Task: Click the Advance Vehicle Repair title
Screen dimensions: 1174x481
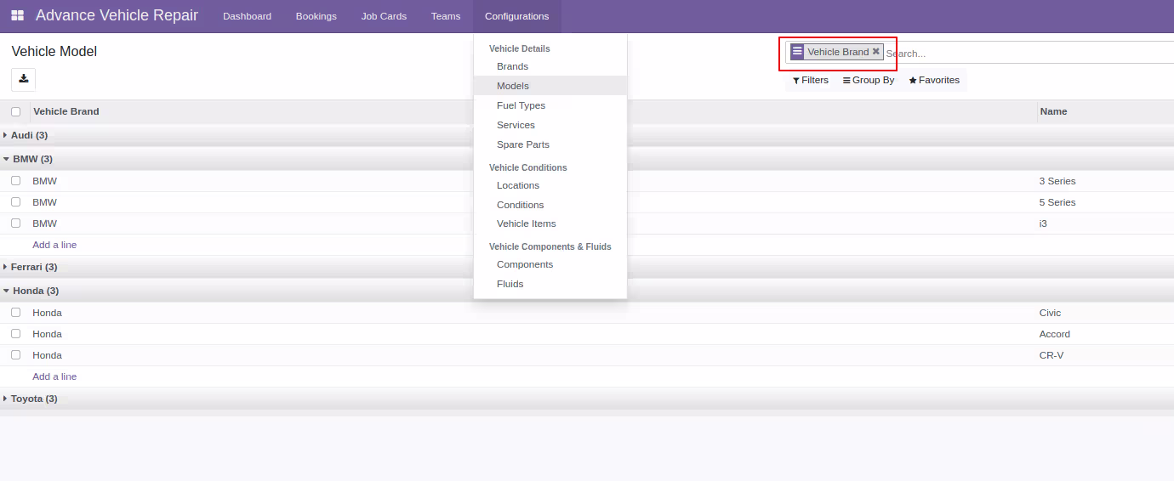Action: 117,15
